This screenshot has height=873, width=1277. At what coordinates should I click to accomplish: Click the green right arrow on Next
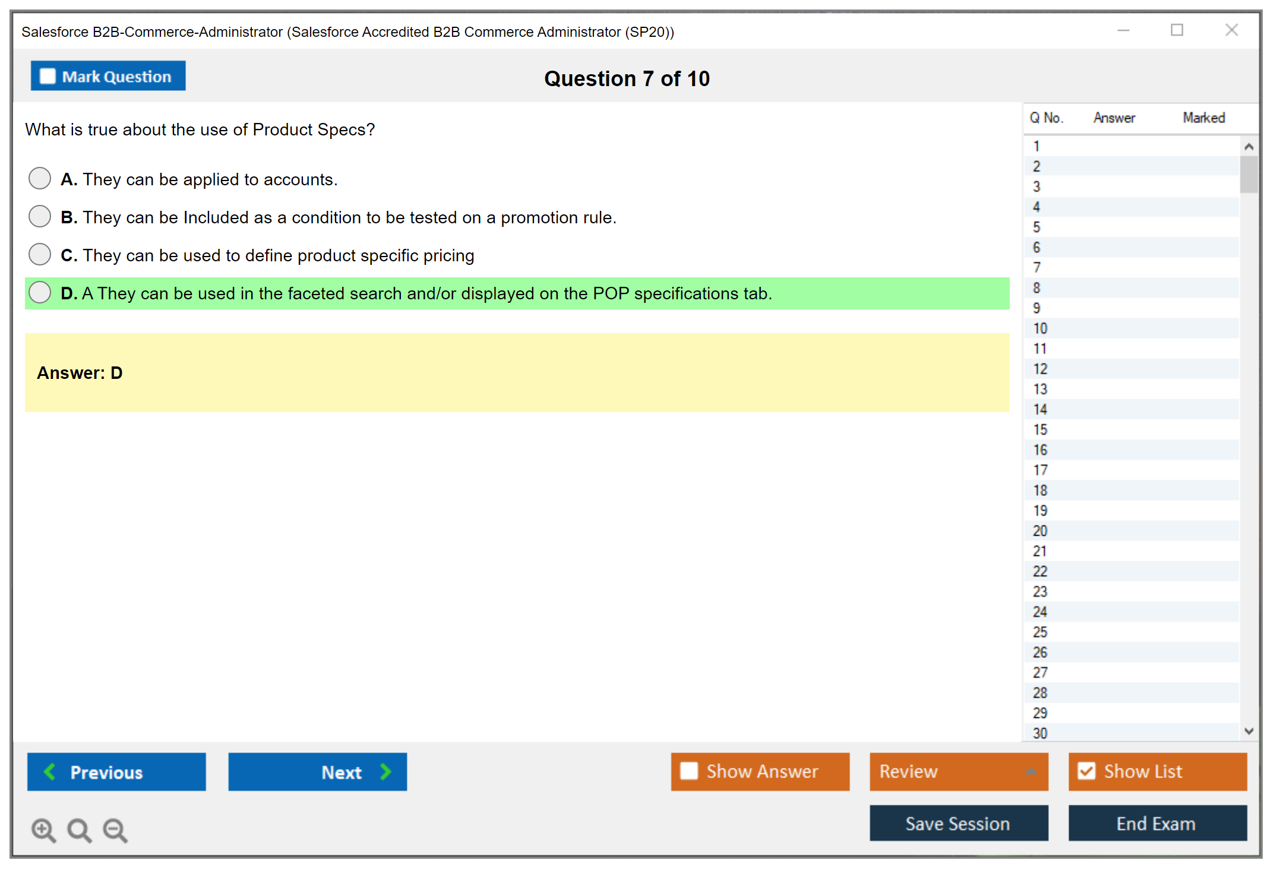[385, 771]
